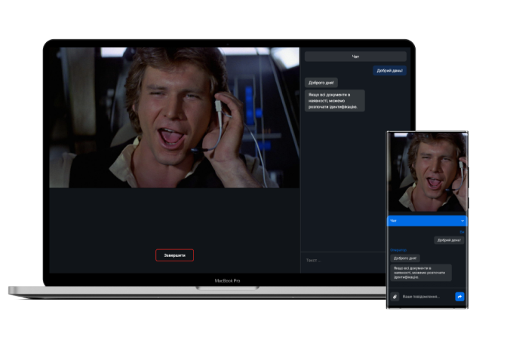The image size is (513, 339).
Task: Select the sent Добрий день! bubble on laptop
Action: click(x=389, y=71)
